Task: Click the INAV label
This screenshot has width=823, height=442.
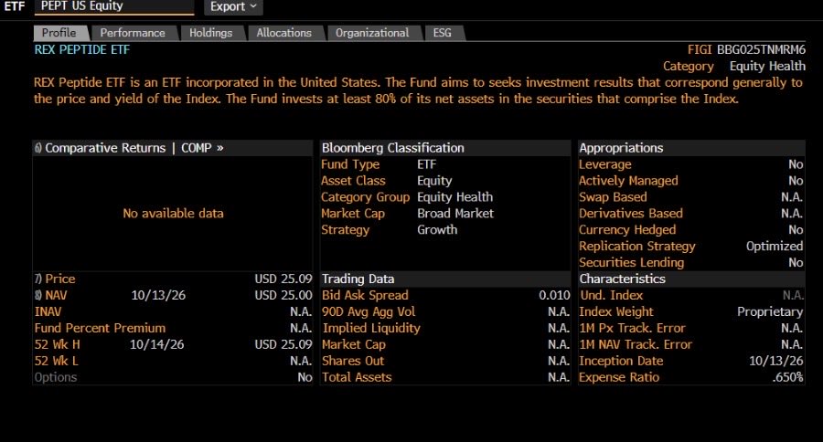Action: tap(48, 311)
